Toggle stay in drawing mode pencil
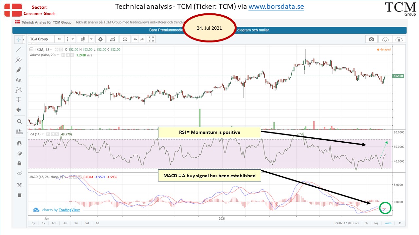The width and height of the screenshot is (419, 235). pyautogui.click(x=19, y=153)
